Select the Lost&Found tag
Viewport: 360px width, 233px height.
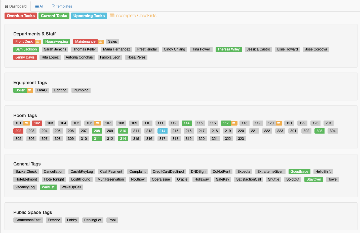pyautogui.click(x=81, y=180)
